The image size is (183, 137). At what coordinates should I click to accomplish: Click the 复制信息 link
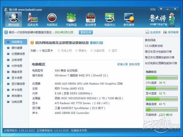[x=134, y=64]
